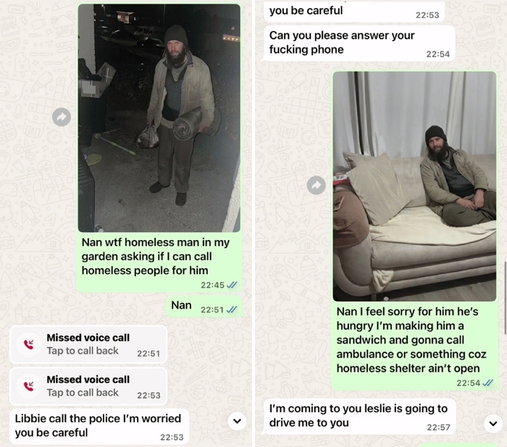Jump to latest with left chat chevron
This screenshot has width=507, height=447.
click(x=238, y=421)
